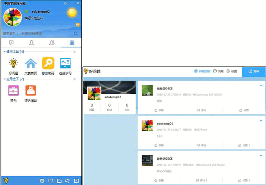Open the 评选活动 app icon
Viewport: 266px width, 185px height.
tap(31, 90)
